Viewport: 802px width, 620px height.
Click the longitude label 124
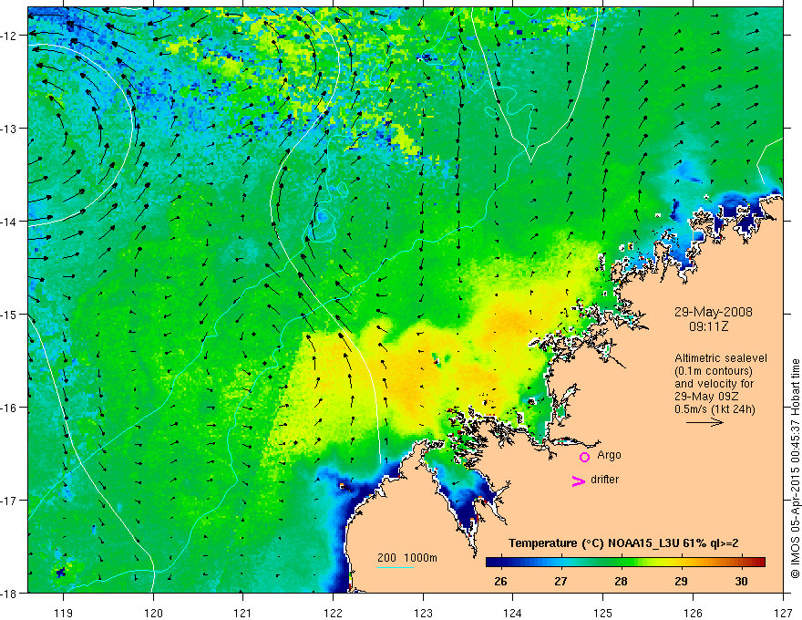click(513, 613)
